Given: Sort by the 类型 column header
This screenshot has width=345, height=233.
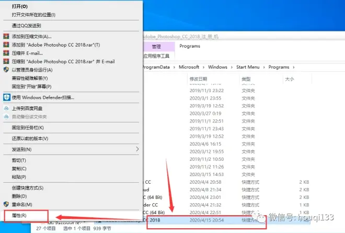Looking at the screenshot, I should click(246, 79).
